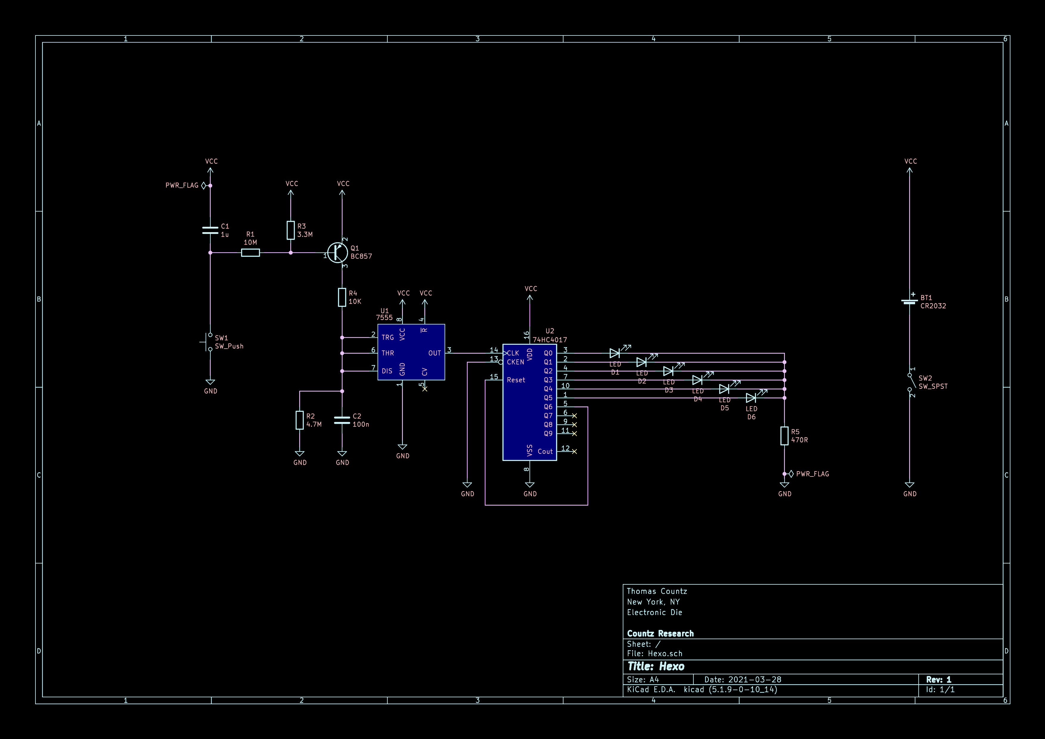
Task: Click the no-connect X on Q7 pin 6
Action: click(x=574, y=416)
